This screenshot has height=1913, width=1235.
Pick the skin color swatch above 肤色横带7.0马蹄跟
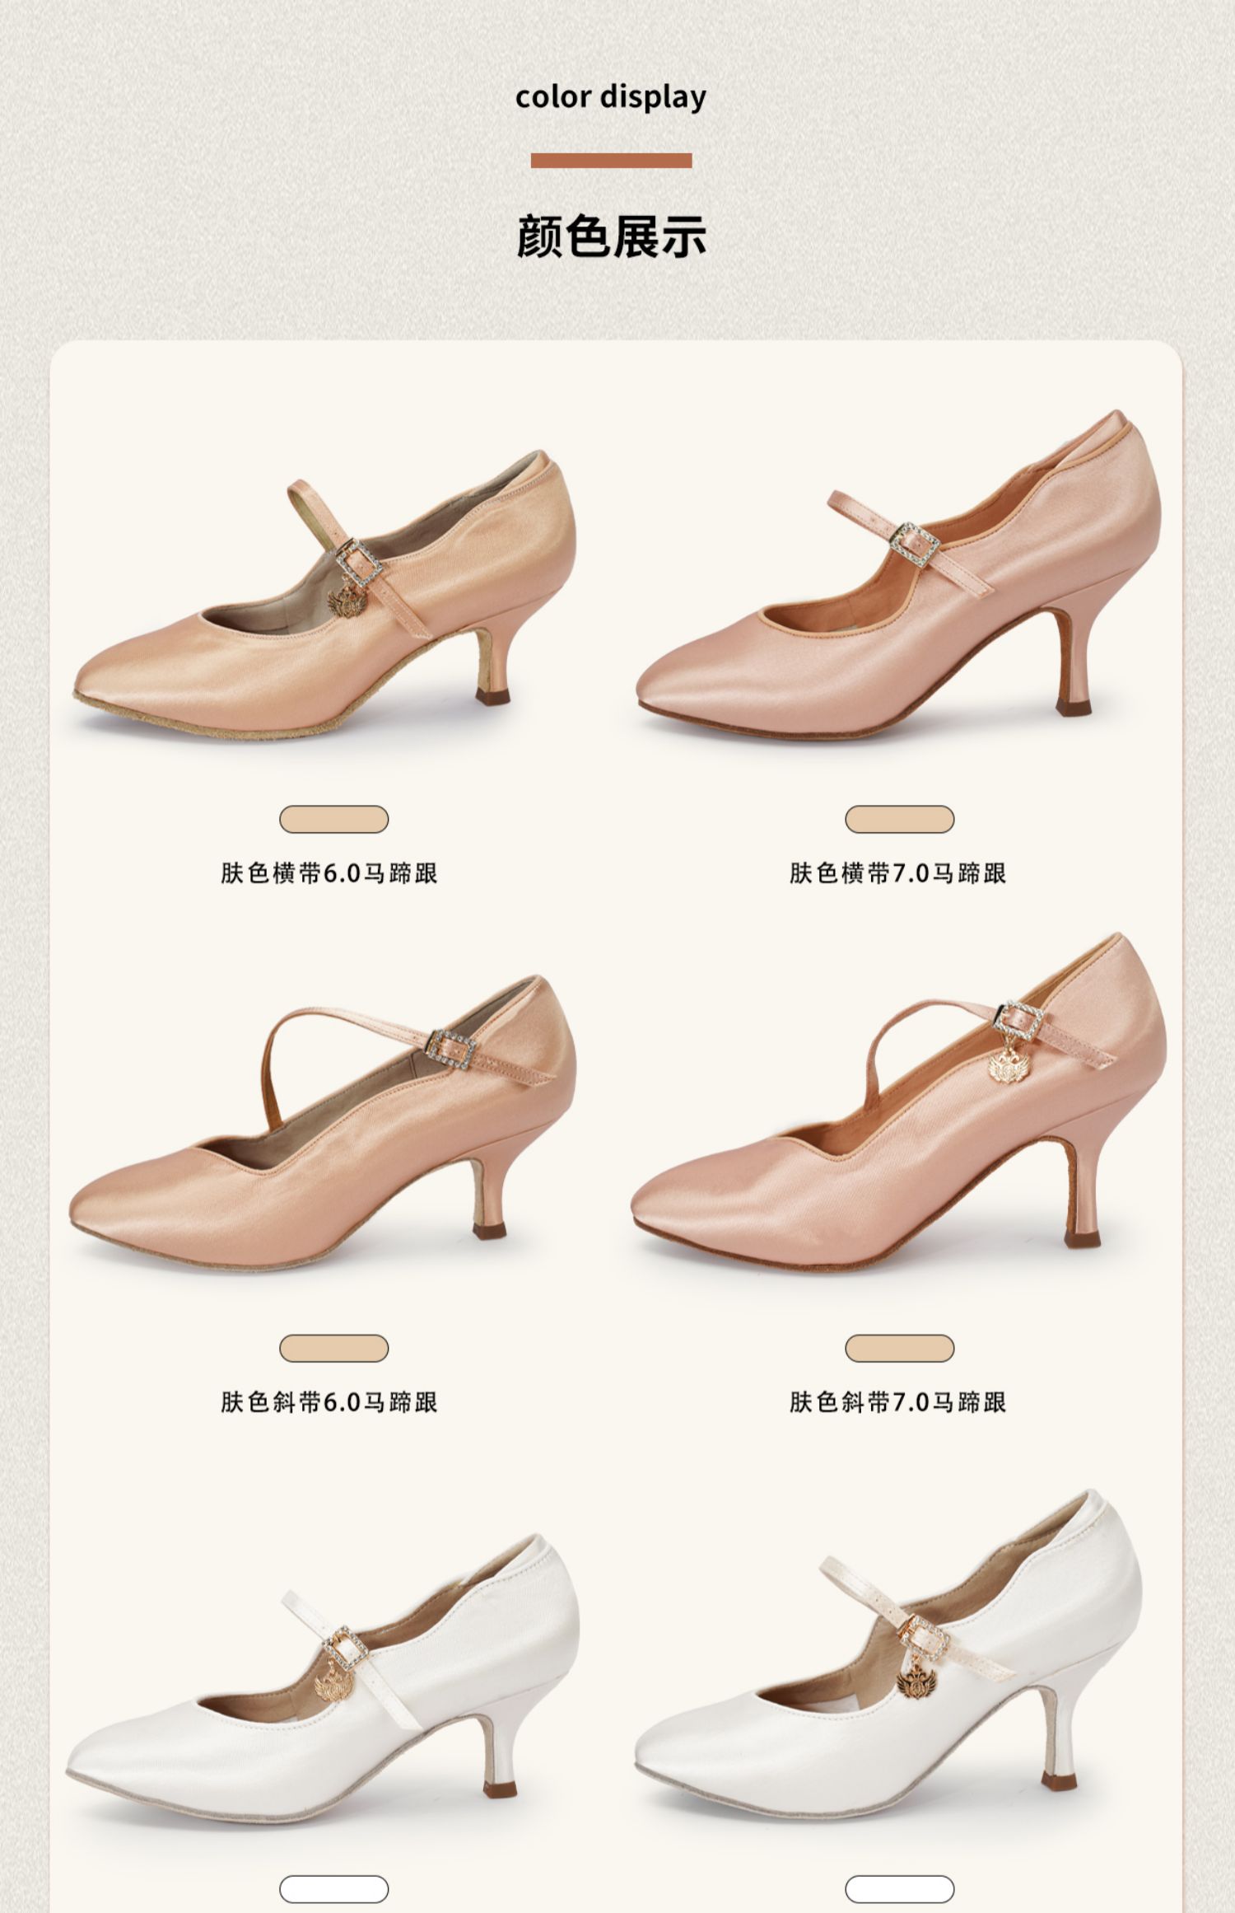[x=899, y=820]
